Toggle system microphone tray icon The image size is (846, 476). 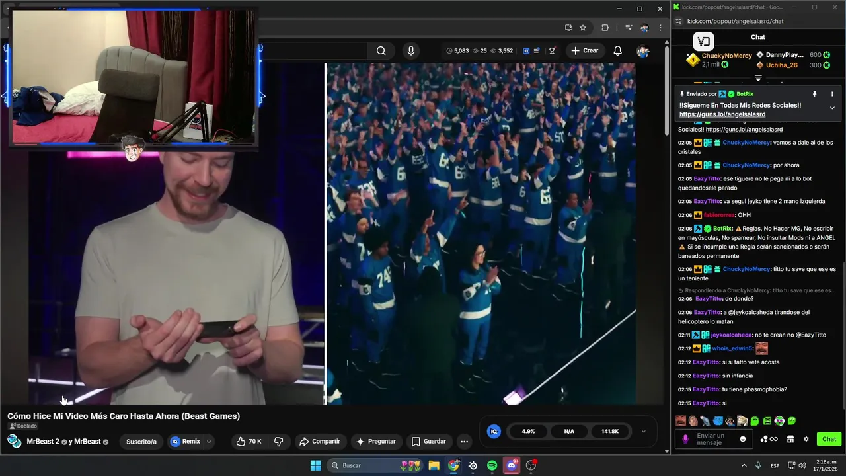[758, 465]
